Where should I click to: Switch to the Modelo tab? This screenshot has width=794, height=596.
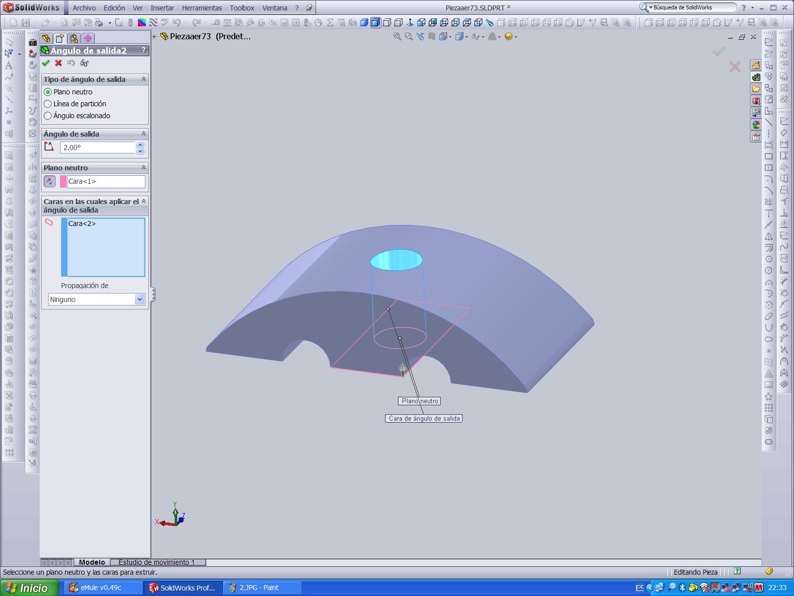pyautogui.click(x=92, y=562)
